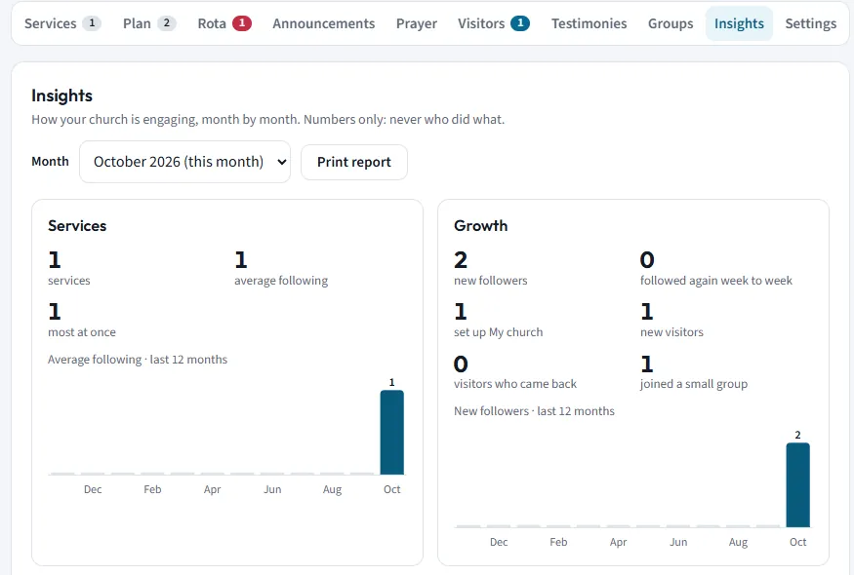854x575 pixels.
Task: Switch to the Visitors tab
Action: coord(493,23)
